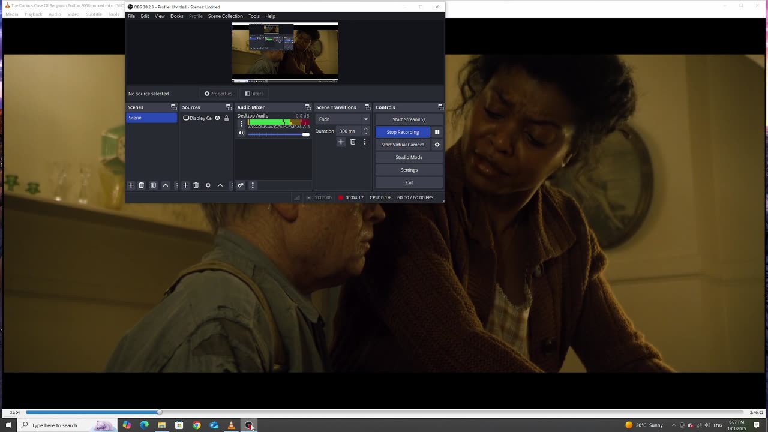Open scene filters icon in the Scenes dock
The height and width of the screenshot is (432, 768).
click(153, 185)
